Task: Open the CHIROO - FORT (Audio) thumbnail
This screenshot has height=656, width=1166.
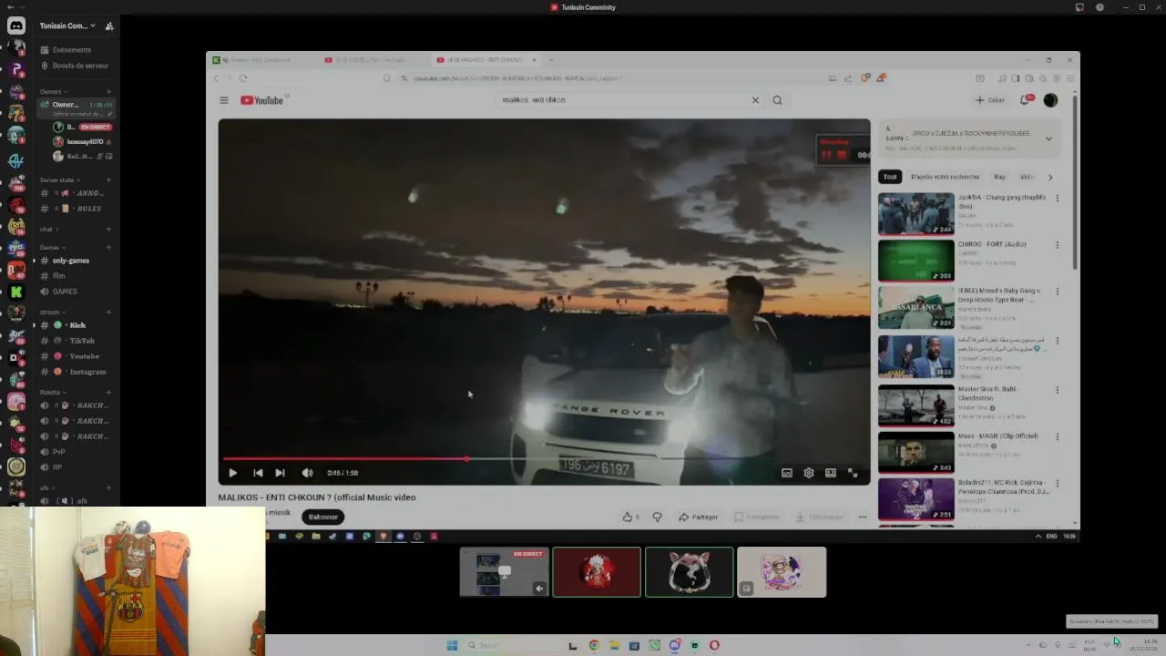Action: click(915, 261)
